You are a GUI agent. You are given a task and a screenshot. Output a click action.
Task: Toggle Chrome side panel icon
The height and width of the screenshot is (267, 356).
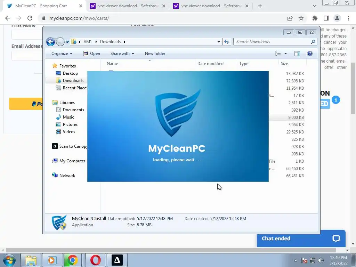click(x=326, y=18)
